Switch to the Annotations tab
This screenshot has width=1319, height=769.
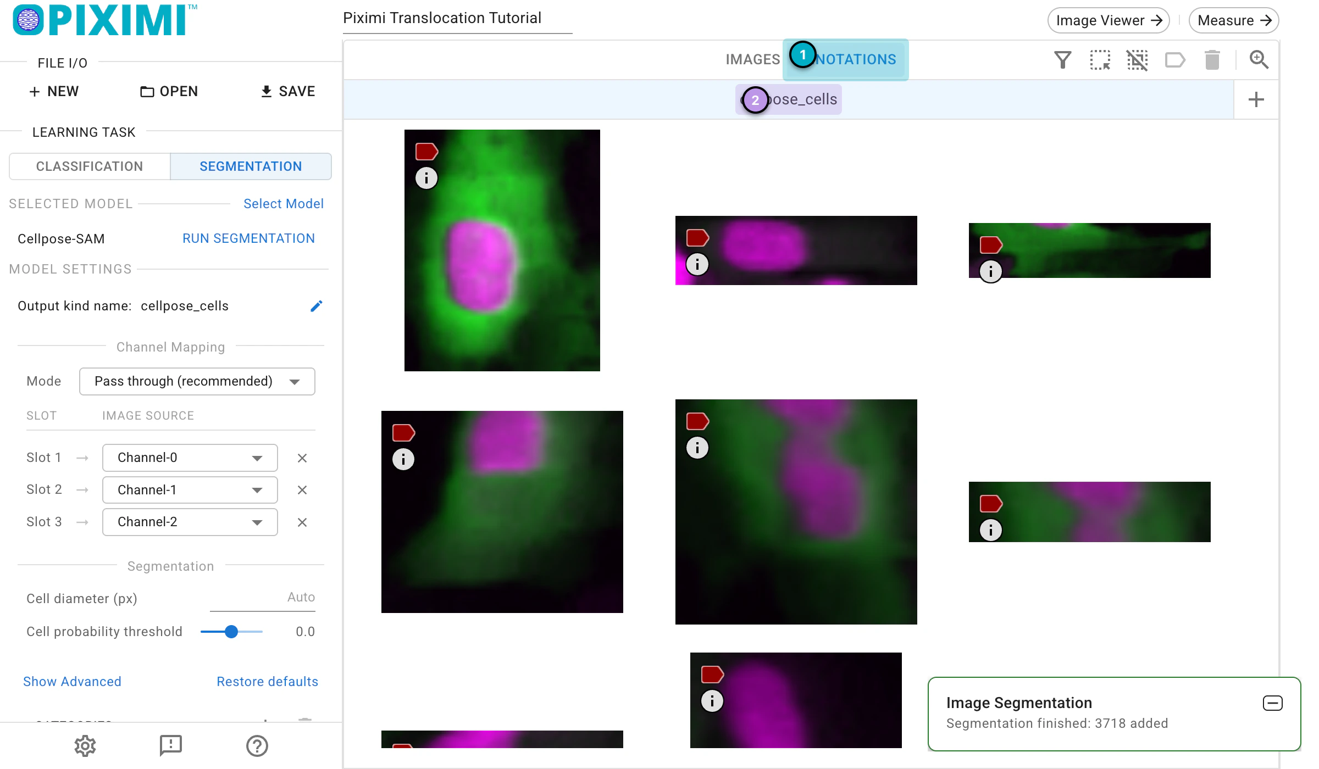click(x=845, y=59)
